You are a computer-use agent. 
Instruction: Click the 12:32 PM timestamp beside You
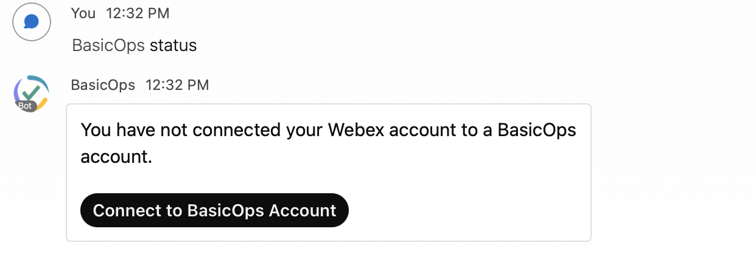click(138, 13)
